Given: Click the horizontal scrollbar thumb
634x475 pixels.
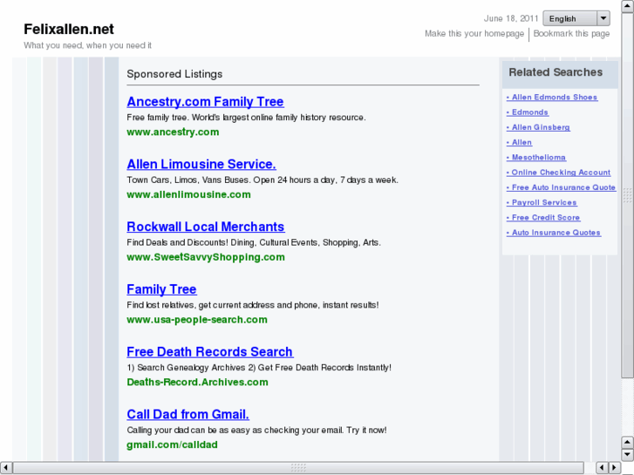Looking at the screenshot, I should click(298, 468).
